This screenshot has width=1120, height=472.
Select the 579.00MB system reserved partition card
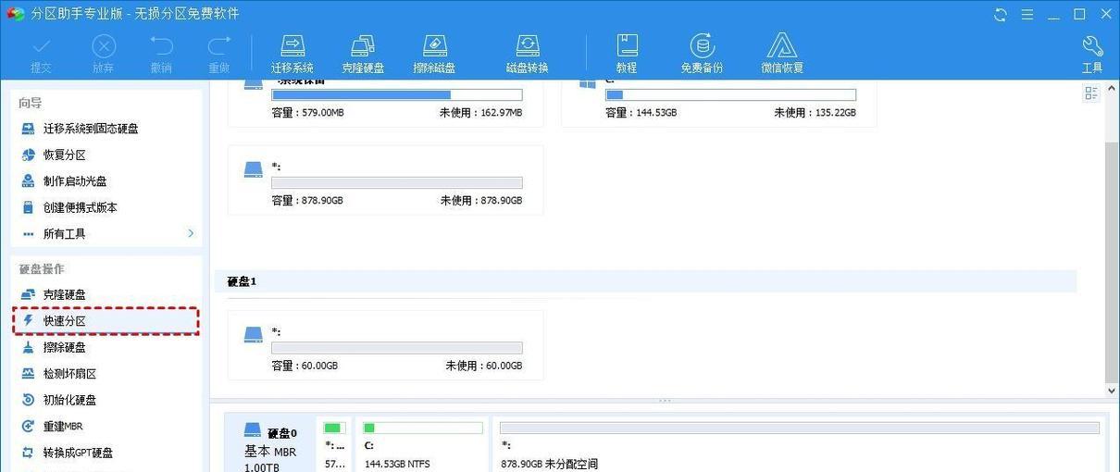(x=385, y=103)
